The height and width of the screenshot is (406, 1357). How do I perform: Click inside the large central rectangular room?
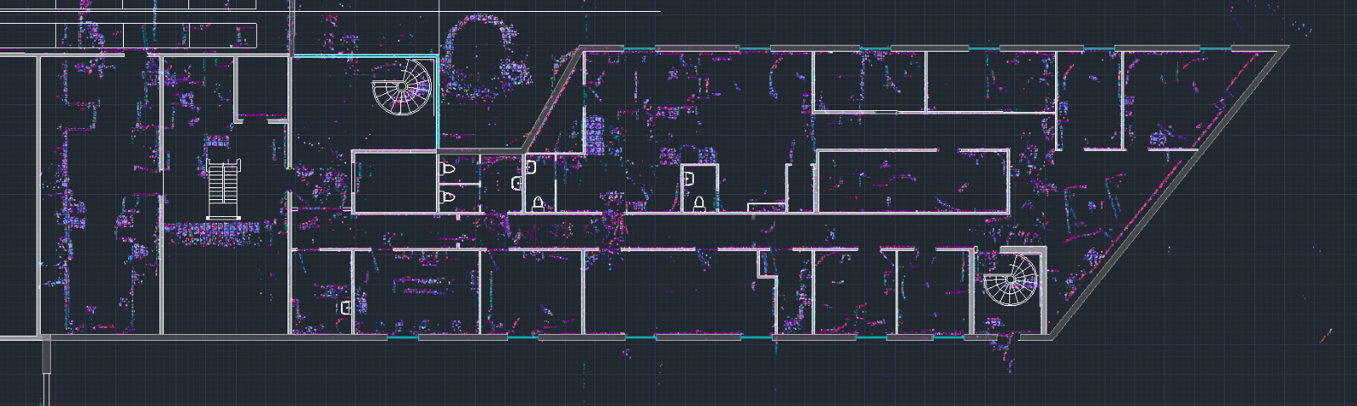pyautogui.click(x=912, y=181)
